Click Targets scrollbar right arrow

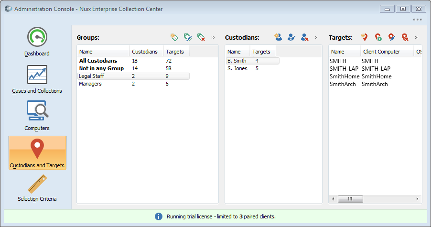417,199
